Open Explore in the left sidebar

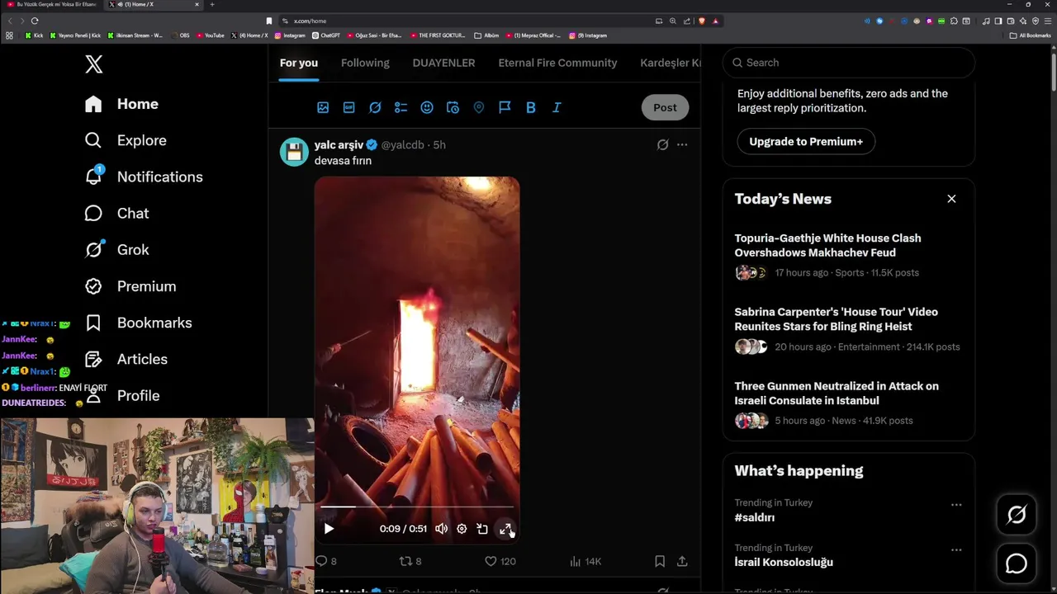tap(126, 140)
